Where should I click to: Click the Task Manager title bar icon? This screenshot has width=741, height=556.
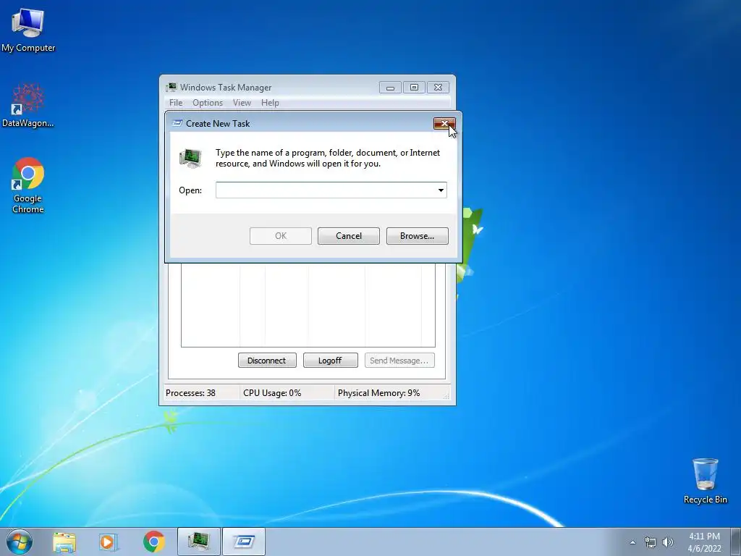click(172, 87)
